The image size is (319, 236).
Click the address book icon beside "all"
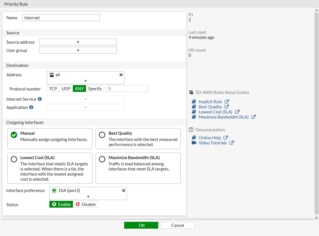(52, 75)
